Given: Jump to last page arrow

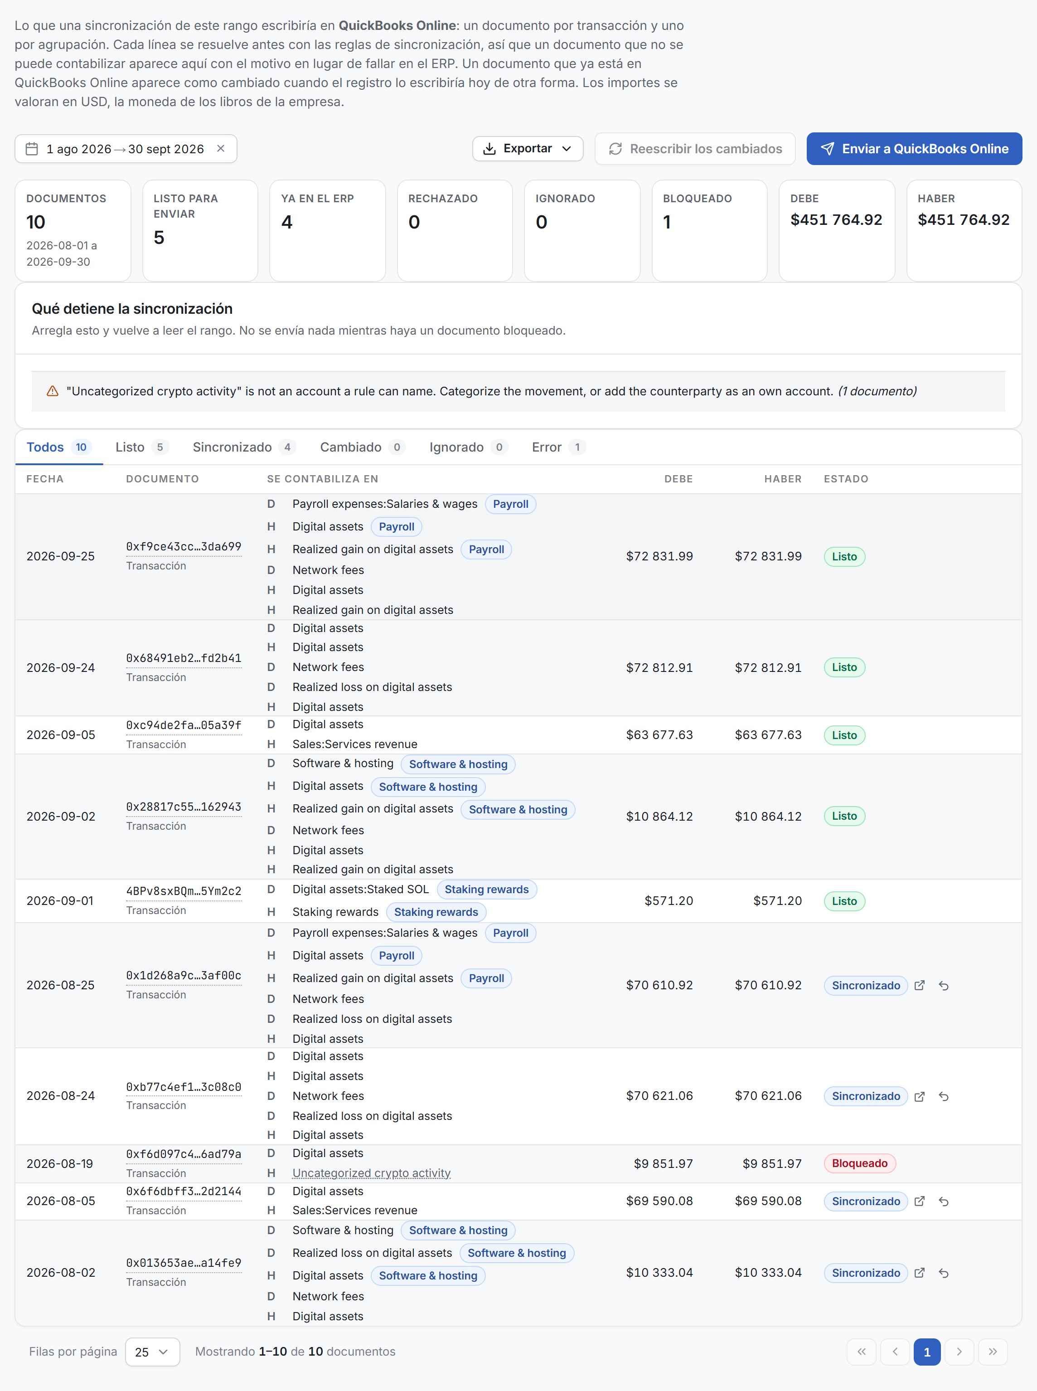Looking at the screenshot, I should click(x=993, y=1352).
